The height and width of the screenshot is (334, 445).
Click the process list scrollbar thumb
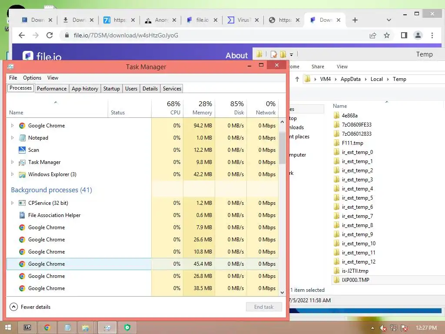coord(282,148)
